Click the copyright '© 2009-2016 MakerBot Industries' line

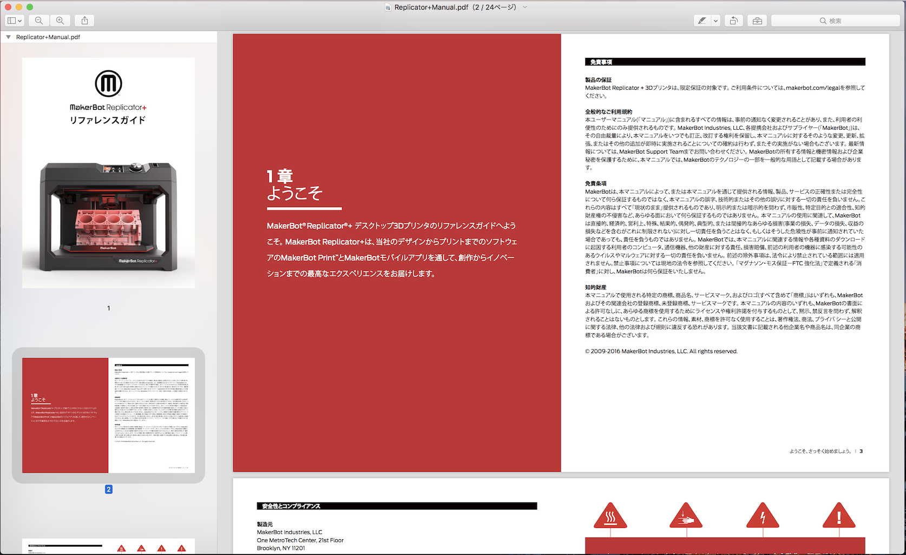pyautogui.click(x=661, y=351)
